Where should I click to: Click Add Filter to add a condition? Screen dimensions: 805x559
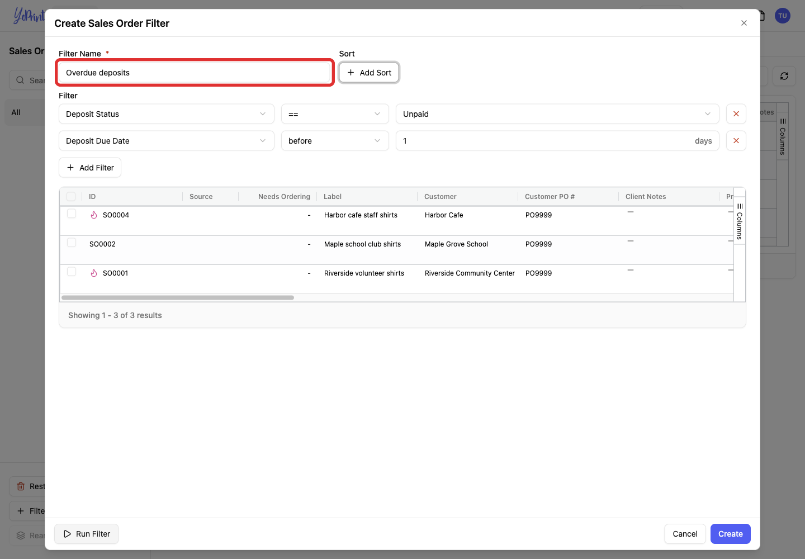90,168
